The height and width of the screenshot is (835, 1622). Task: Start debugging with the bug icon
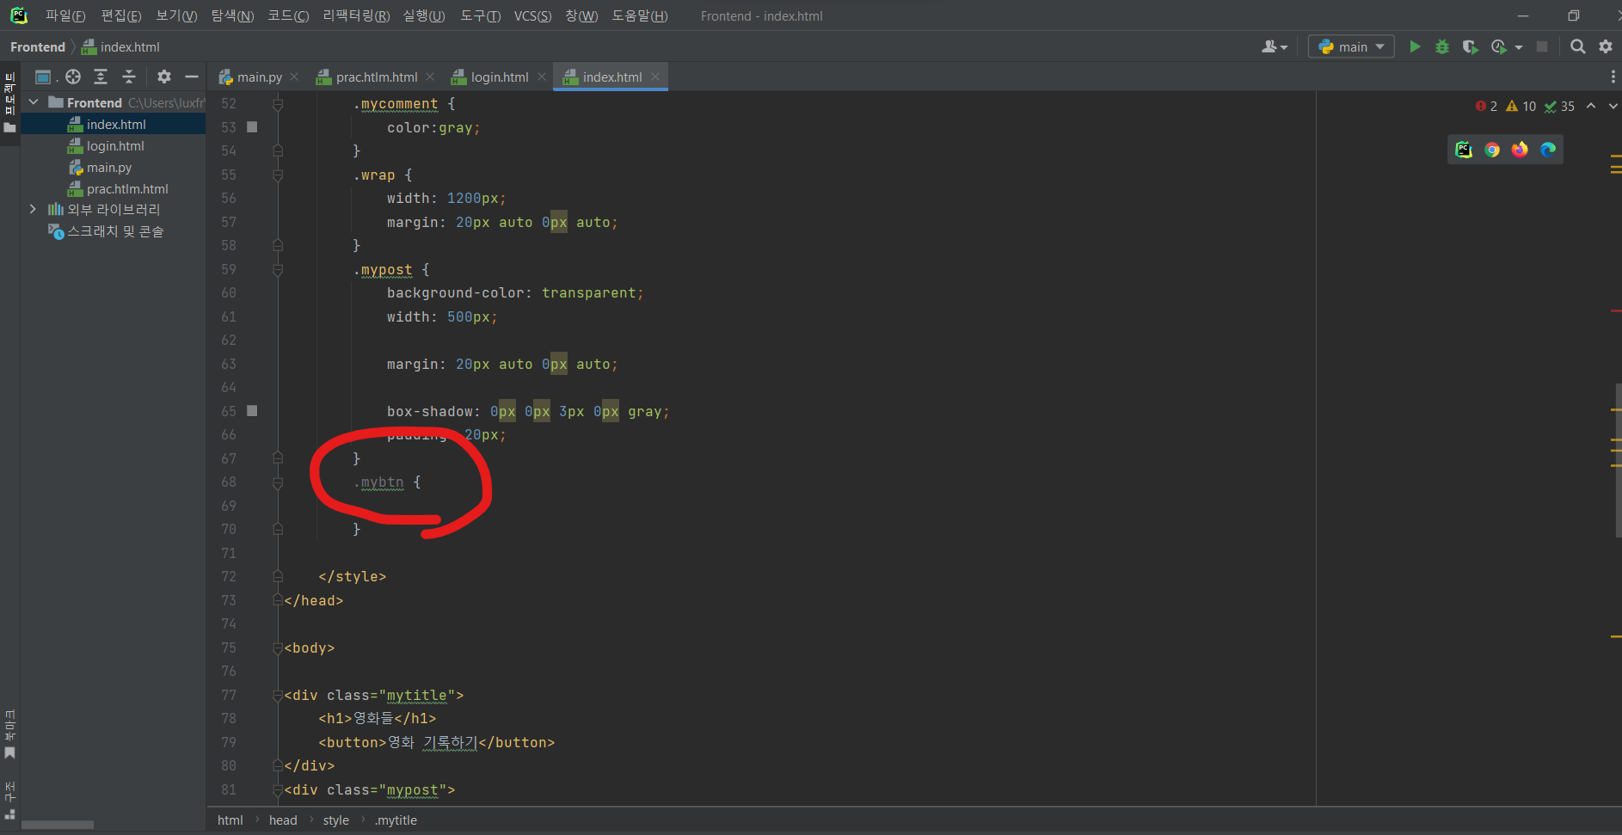1442,46
